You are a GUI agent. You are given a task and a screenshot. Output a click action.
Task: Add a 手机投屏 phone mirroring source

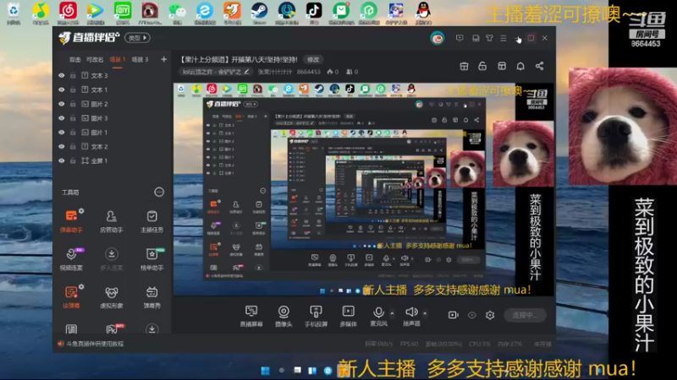tap(316, 316)
